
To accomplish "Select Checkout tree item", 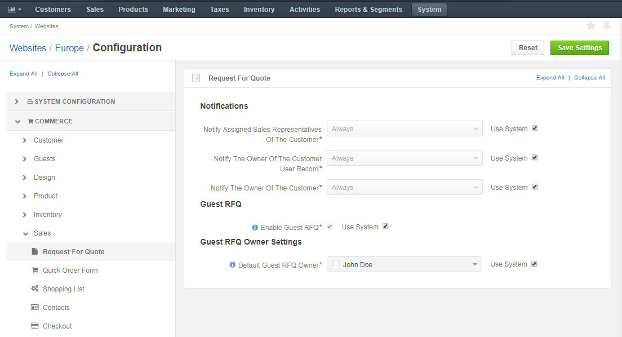I will tap(57, 326).
